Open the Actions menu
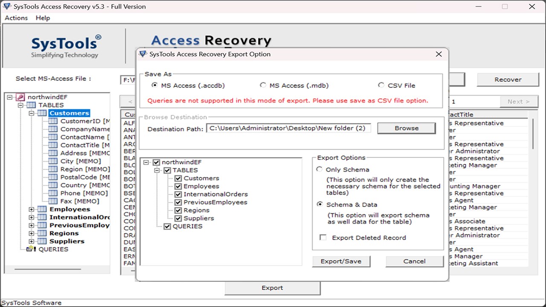 click(x=16, y=18)
